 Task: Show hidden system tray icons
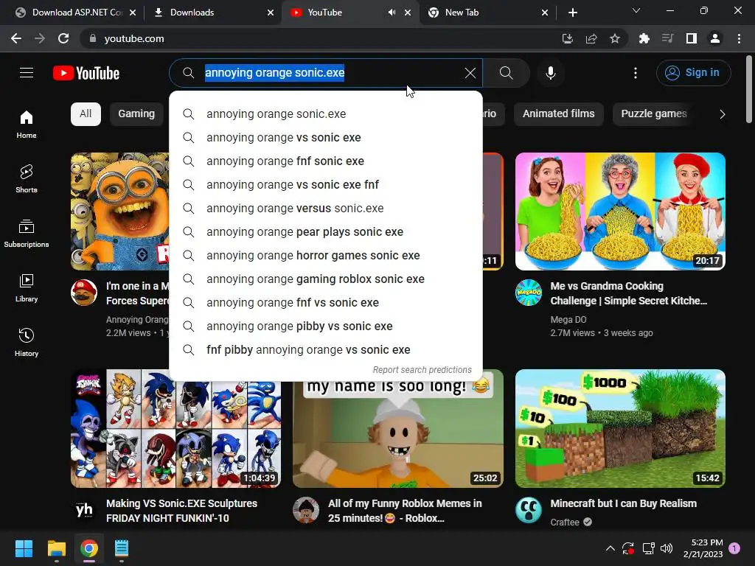[x=610, y=548]
